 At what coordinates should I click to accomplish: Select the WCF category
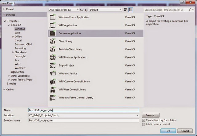click(18, 64)
